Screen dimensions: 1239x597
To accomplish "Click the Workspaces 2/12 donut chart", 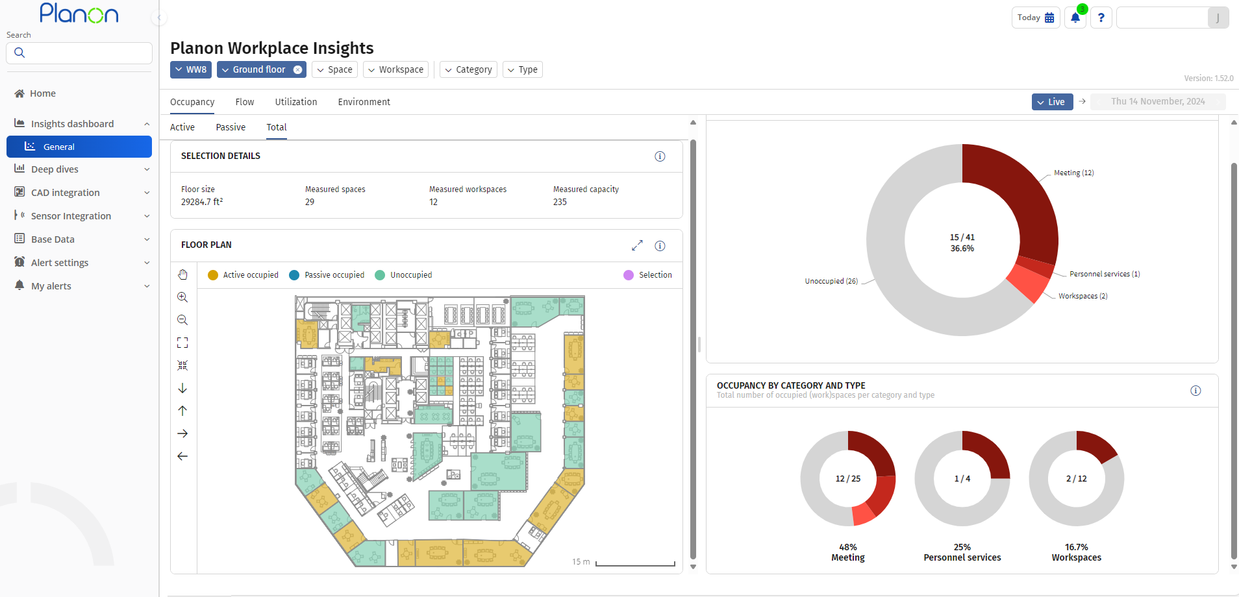I will point(1077,479).
